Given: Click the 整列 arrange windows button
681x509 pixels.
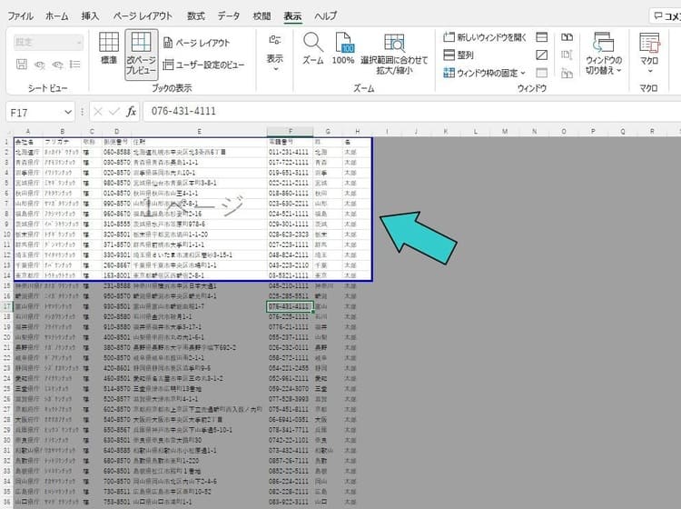Looking at the screenshot, I should click(459, 55).
